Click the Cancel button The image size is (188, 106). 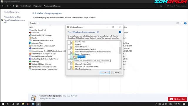pos(116,72)
